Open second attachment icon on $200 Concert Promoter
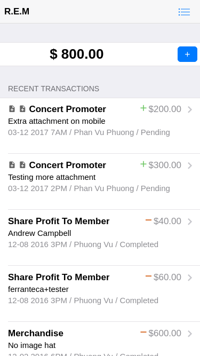The image size is (200, 356). click(22, 109)
